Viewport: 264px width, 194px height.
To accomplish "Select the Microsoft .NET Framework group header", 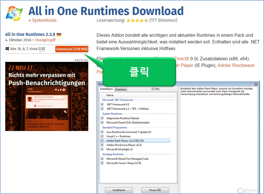I will (118, 100).
